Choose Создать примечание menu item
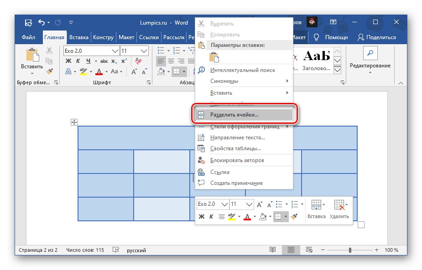The height and width of the screenshot is (270, 422). (x=244, y=183)
